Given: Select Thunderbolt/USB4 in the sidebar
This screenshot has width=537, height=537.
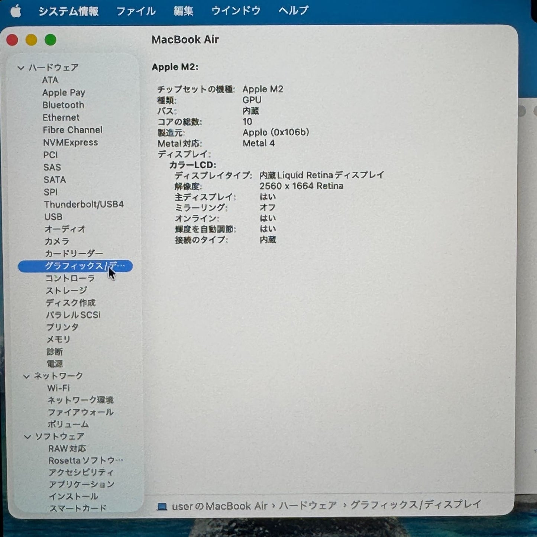Looking at the screenshot, I should click(84, 204).
